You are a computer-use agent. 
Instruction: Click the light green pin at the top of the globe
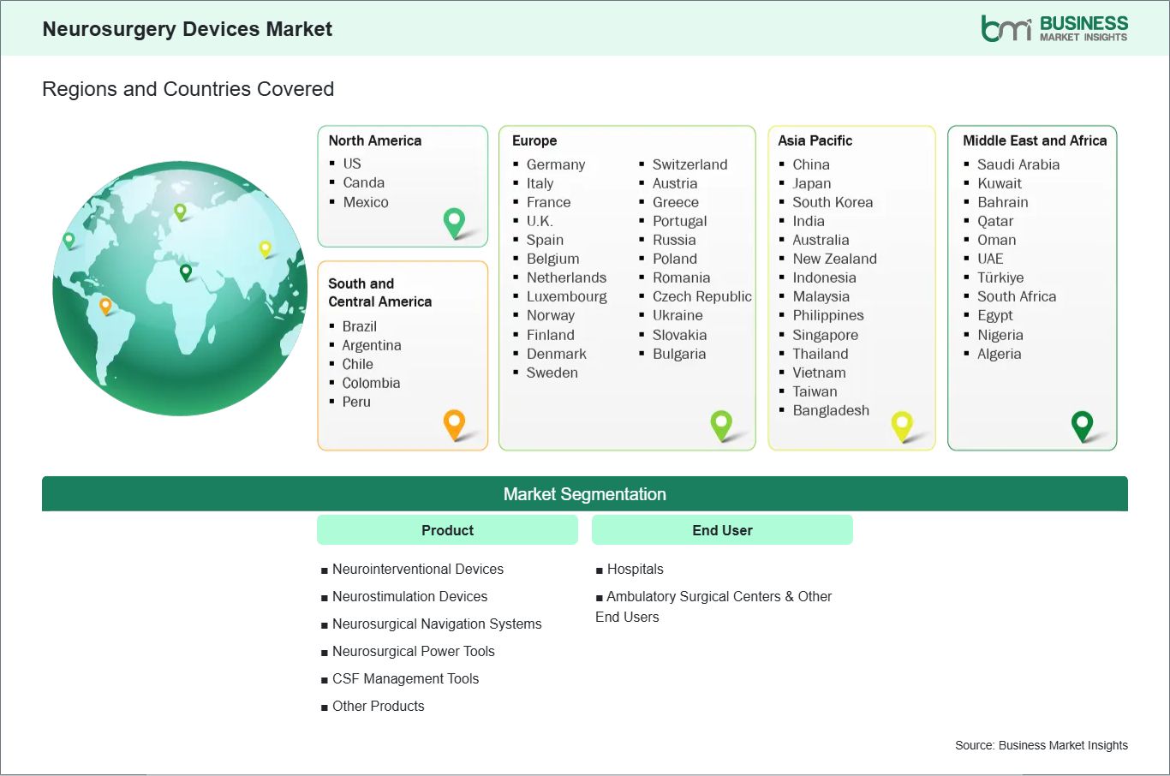pos(180,211)
